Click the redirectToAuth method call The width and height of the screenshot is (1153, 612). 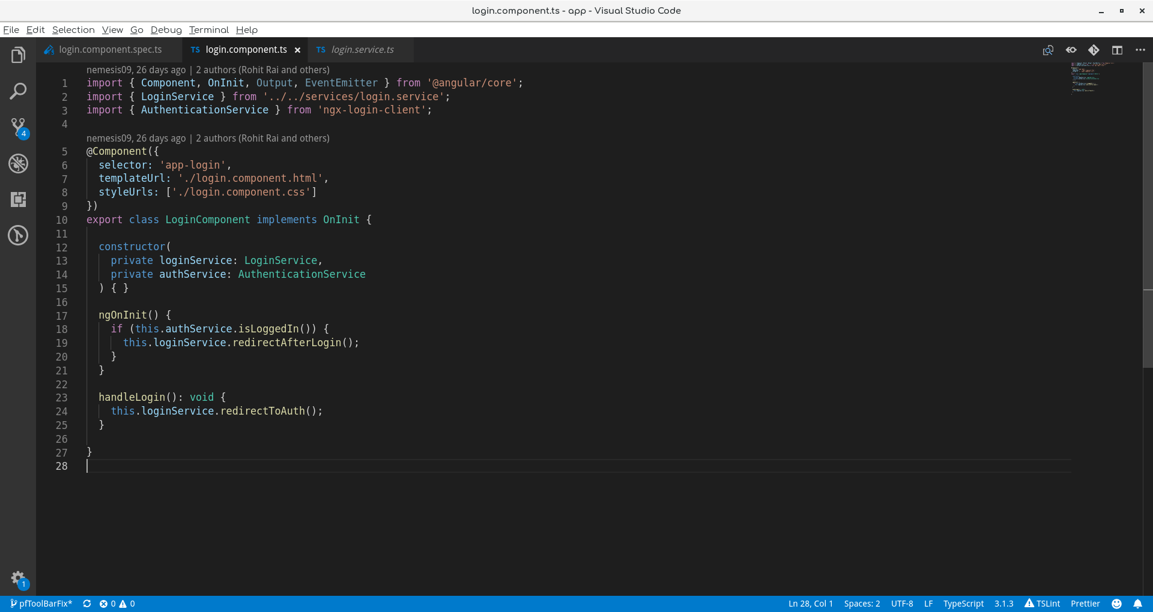point(262,411)
